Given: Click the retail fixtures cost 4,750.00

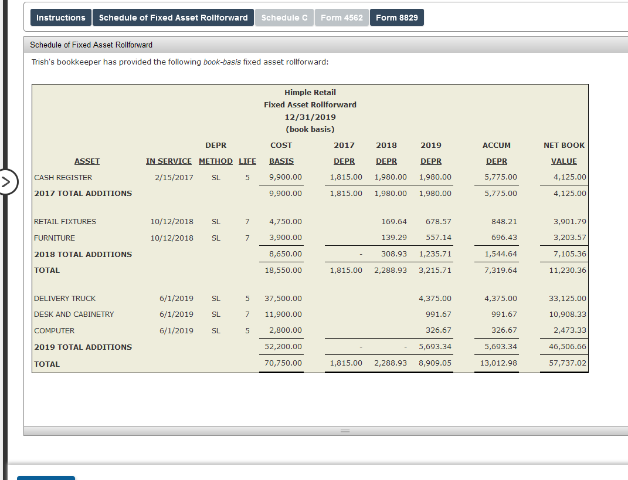Looking at the screenshot, I should [285, 222].
